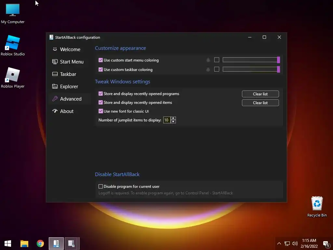Screen dimensions: 333x250
Task: Click start menu coloring opacity slider
Action: tap(251, 60)
